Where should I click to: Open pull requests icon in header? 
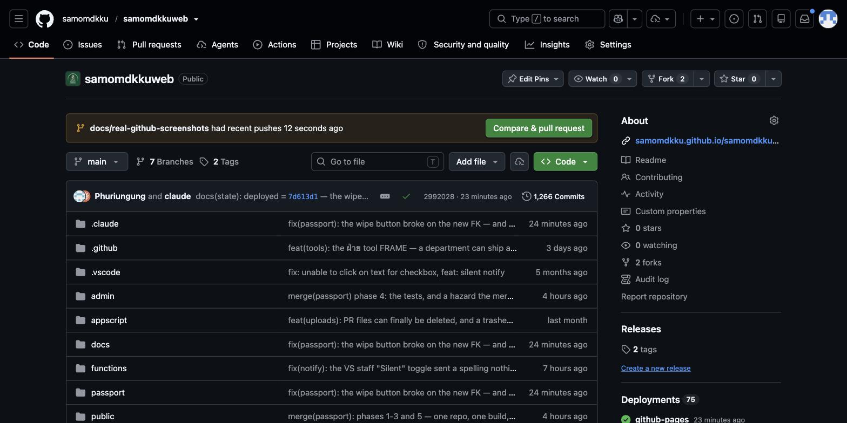pyautogui.click(x=757, y=19)
